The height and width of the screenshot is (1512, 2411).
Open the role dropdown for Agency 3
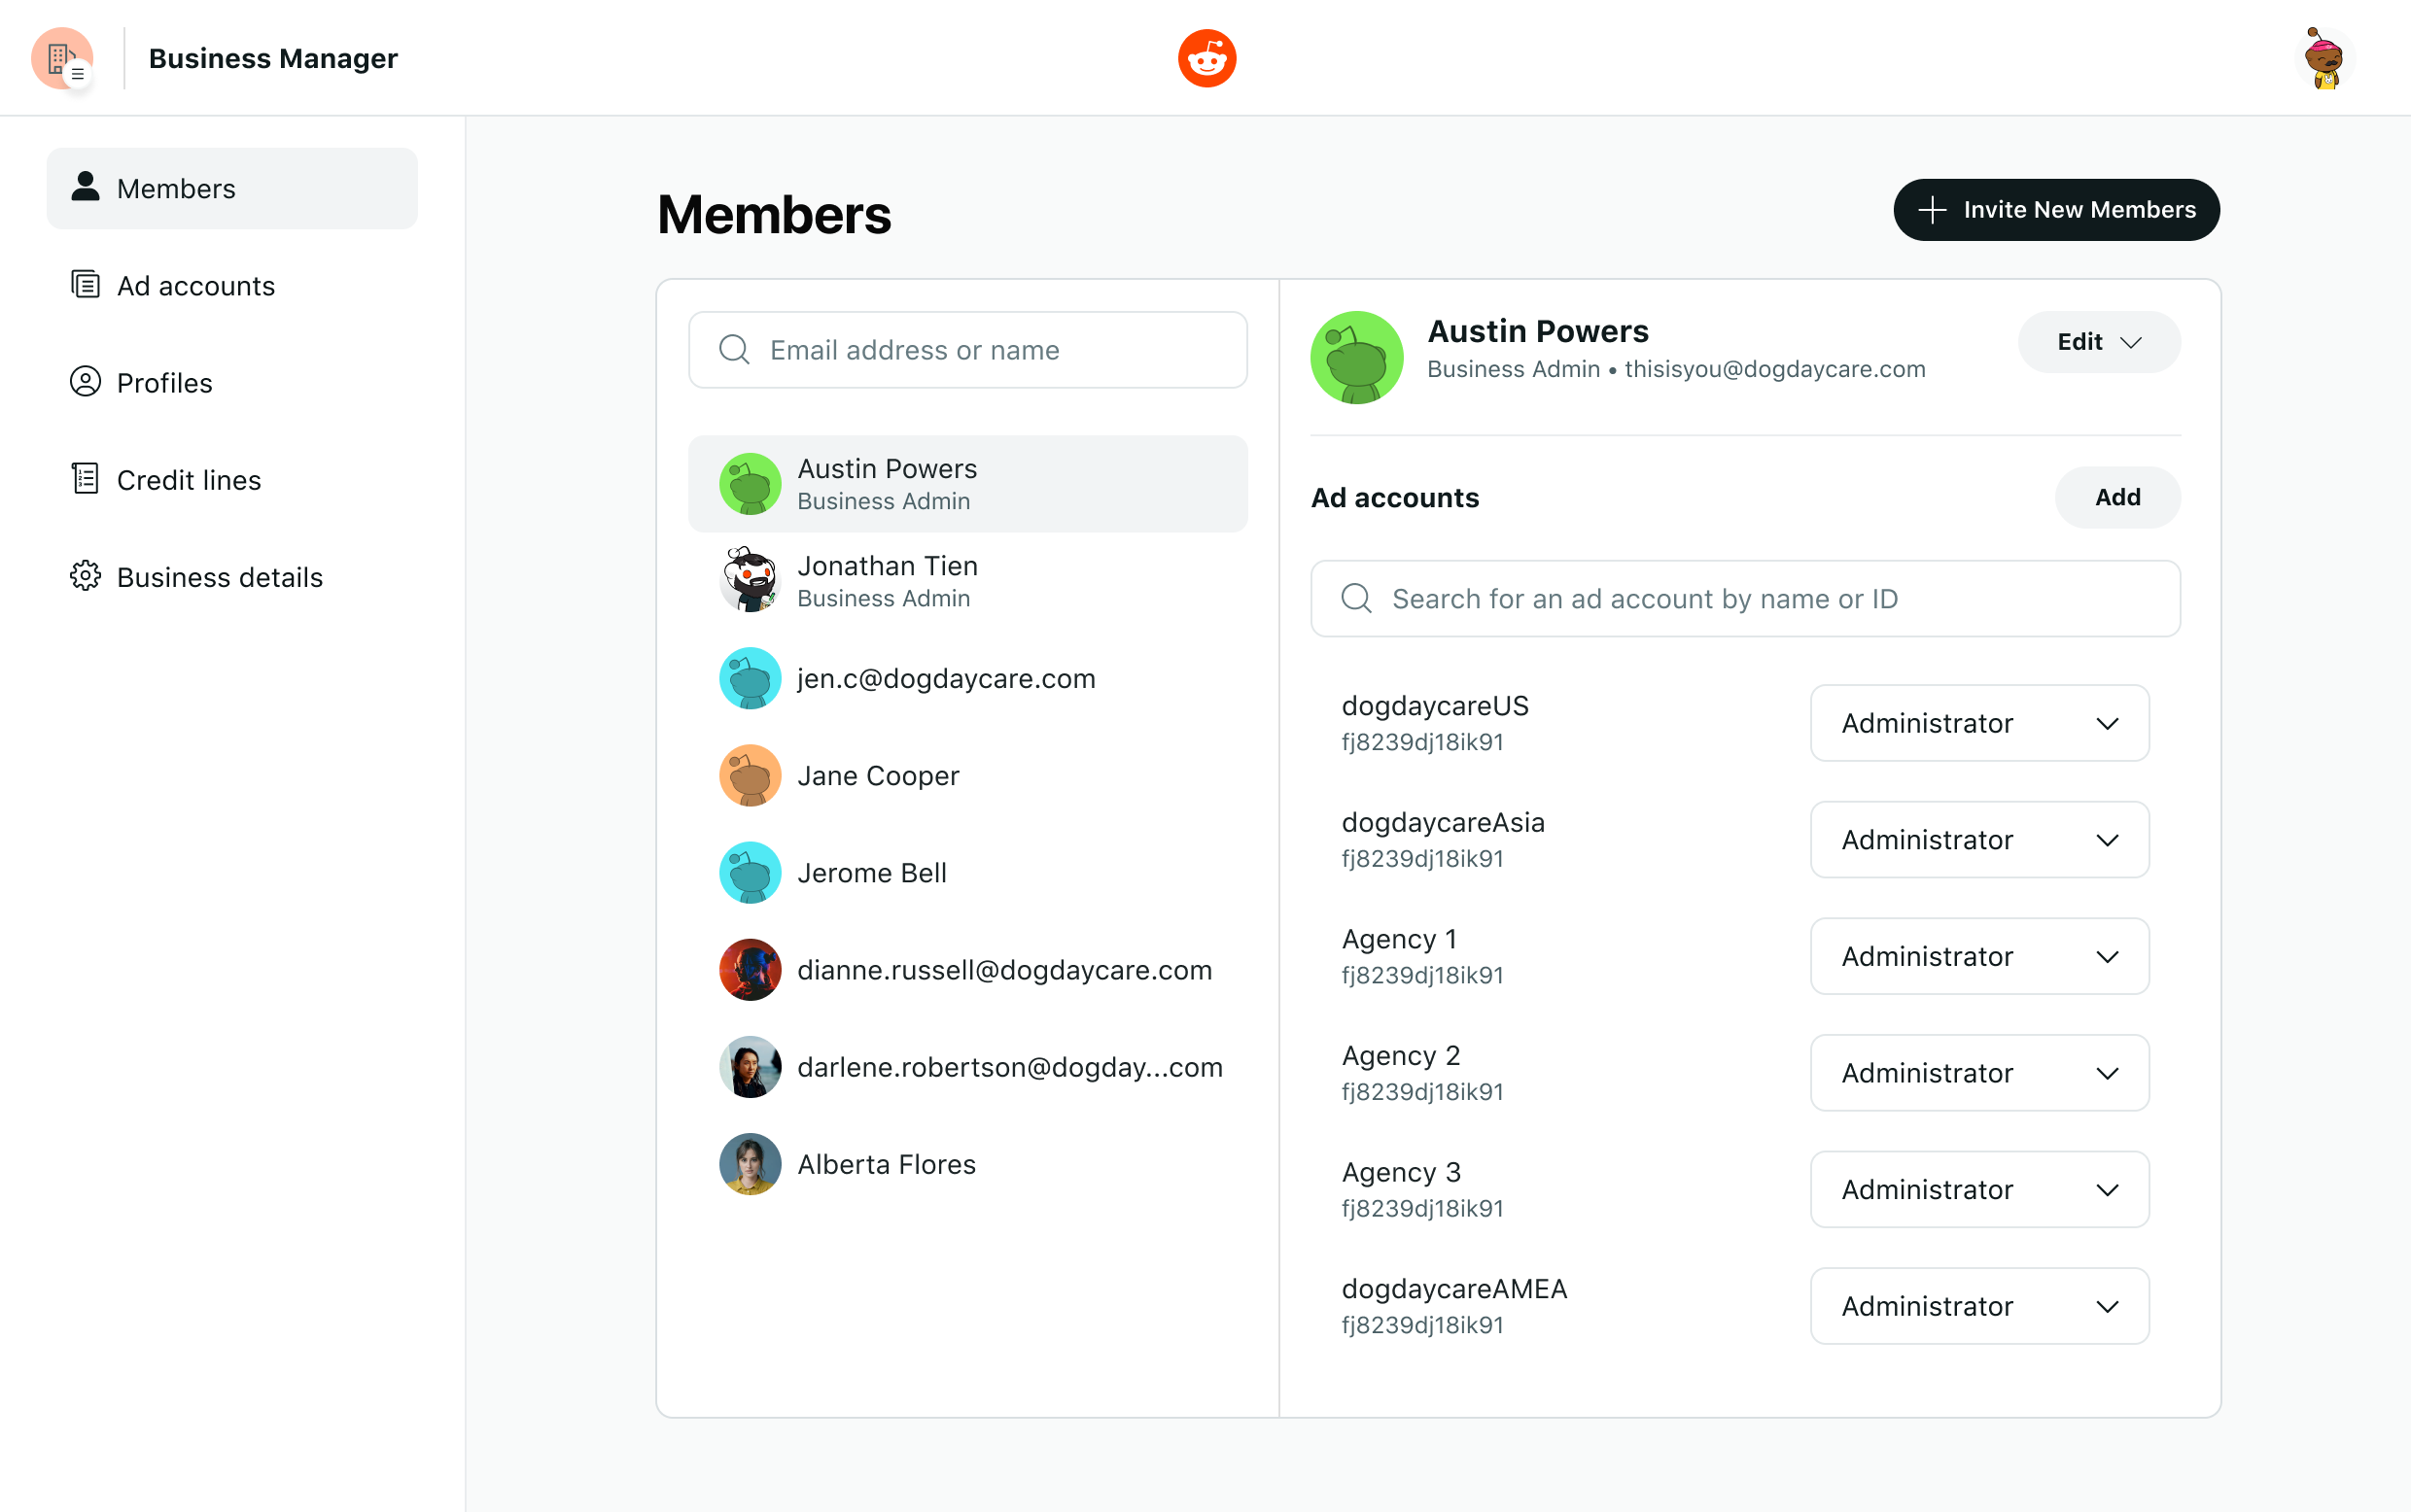point(1979,1190)
